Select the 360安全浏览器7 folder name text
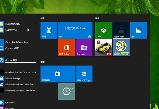The height and width of the screenshot is (109, 159). tap(13, 24)
